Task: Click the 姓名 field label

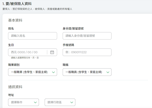Action: [x=11, y=29]
